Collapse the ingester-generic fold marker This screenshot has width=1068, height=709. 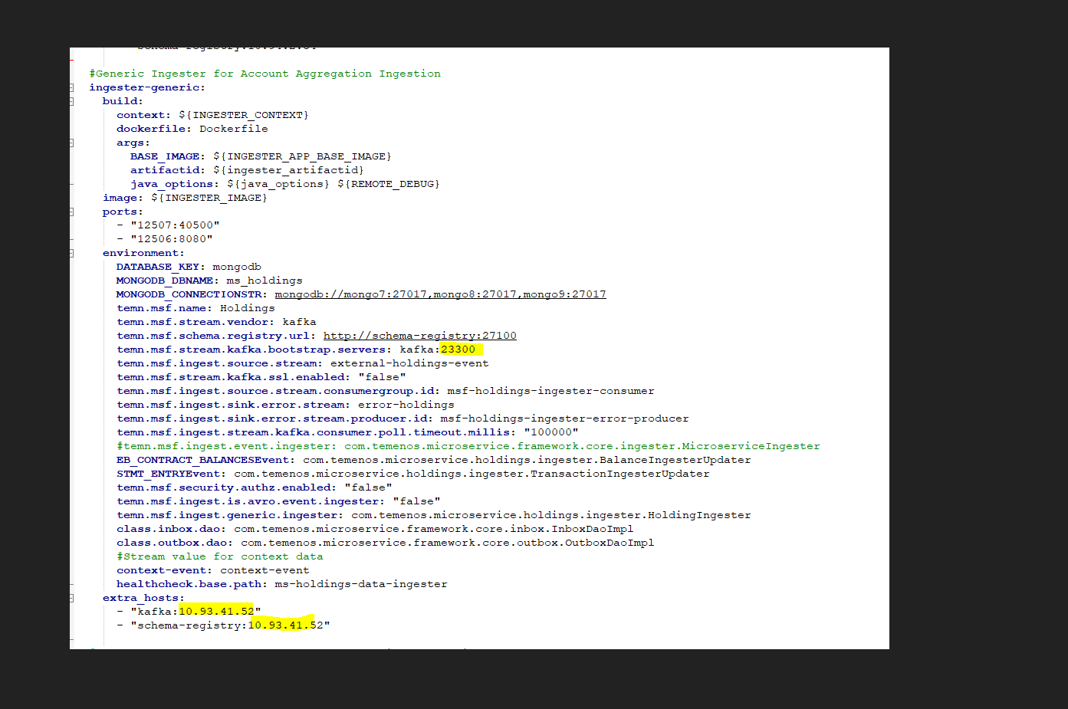pyautogui.click(x=71, y=87)
